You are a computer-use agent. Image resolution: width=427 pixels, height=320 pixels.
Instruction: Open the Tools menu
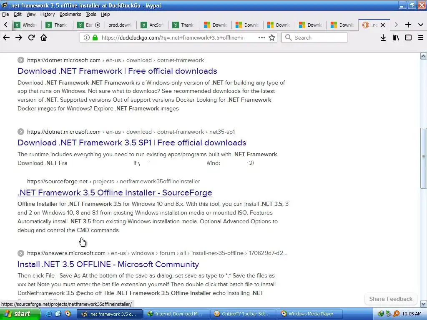coord(91,14)
